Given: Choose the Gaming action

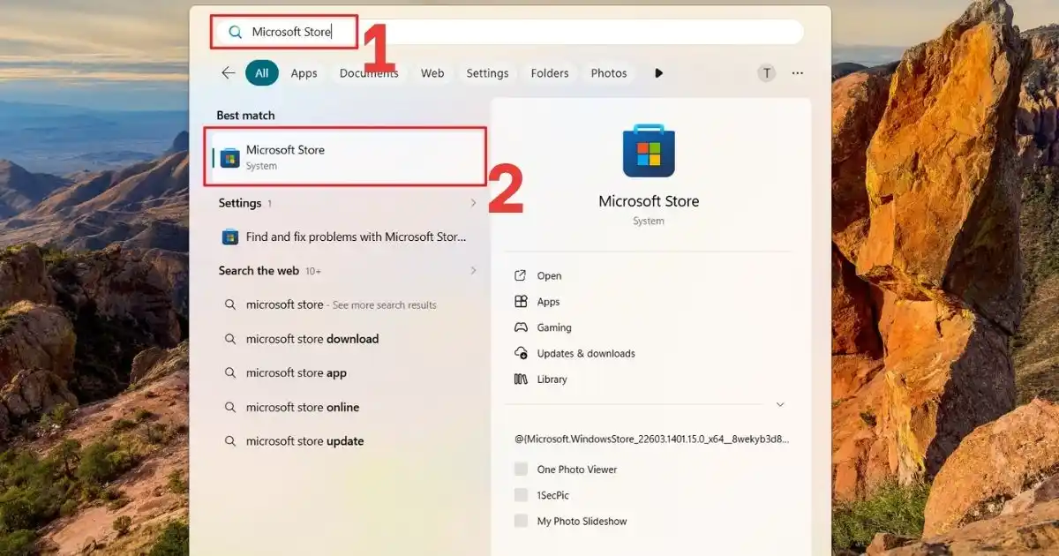Looking at the screenshot, I should coord(554,327).
